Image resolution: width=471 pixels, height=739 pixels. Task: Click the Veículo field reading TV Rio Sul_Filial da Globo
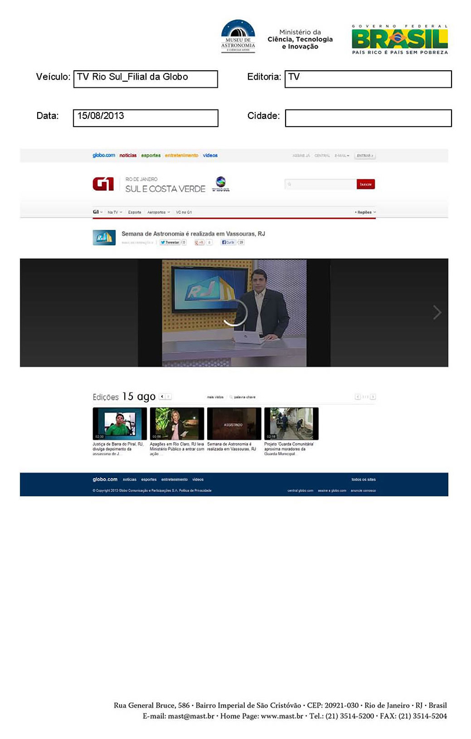tap(145, 79)
